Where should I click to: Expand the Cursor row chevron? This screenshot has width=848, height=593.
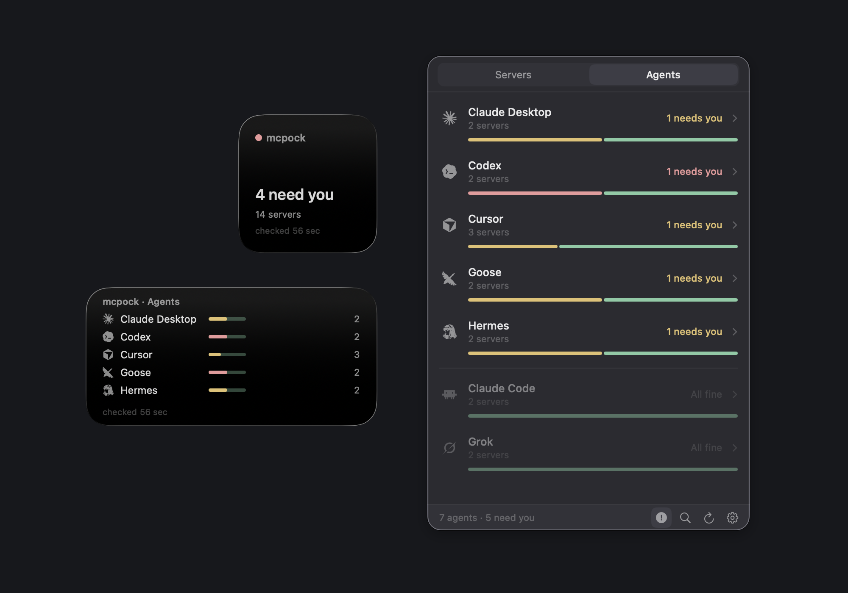coord(735,225)
